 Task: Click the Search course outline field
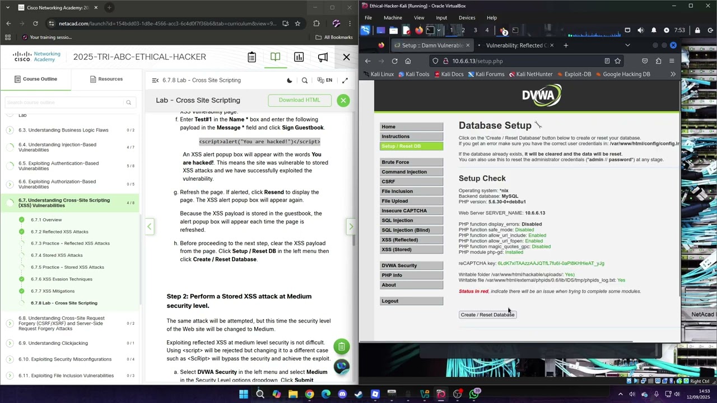(x=69, y=102)
